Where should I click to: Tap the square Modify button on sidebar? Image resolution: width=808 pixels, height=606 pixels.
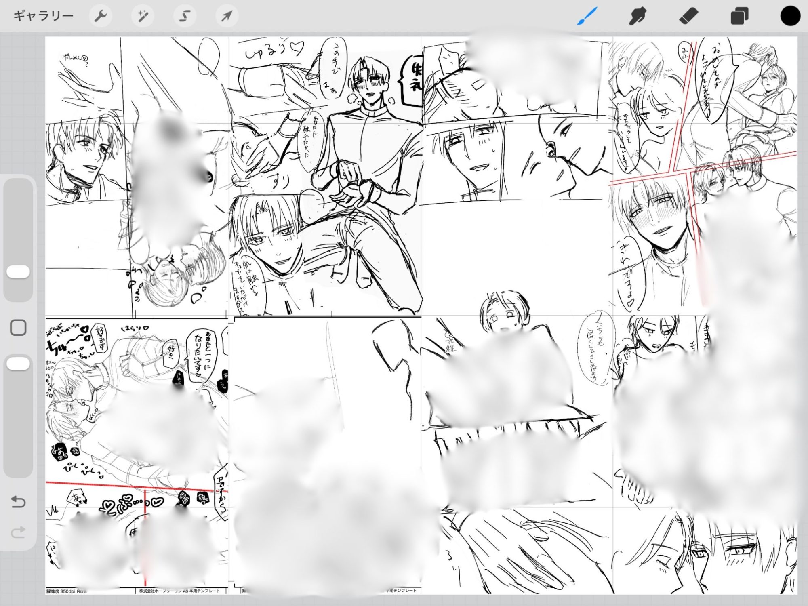[x=18, y=328]
